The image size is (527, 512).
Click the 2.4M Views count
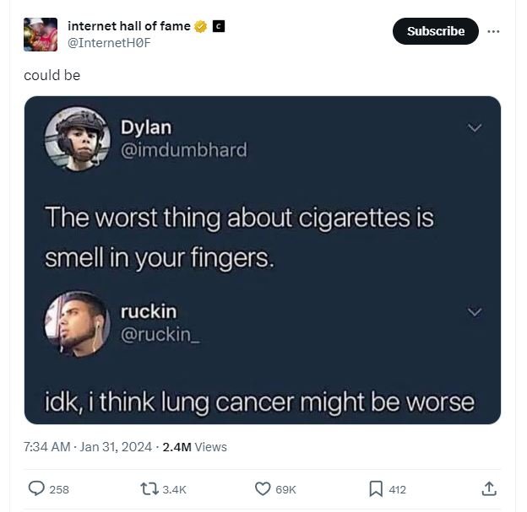194,447
